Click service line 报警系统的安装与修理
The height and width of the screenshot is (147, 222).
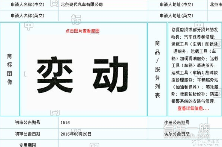click(193, 101)
